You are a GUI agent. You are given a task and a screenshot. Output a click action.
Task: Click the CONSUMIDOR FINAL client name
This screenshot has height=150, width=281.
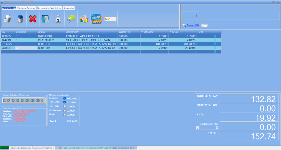pos(24,111)
